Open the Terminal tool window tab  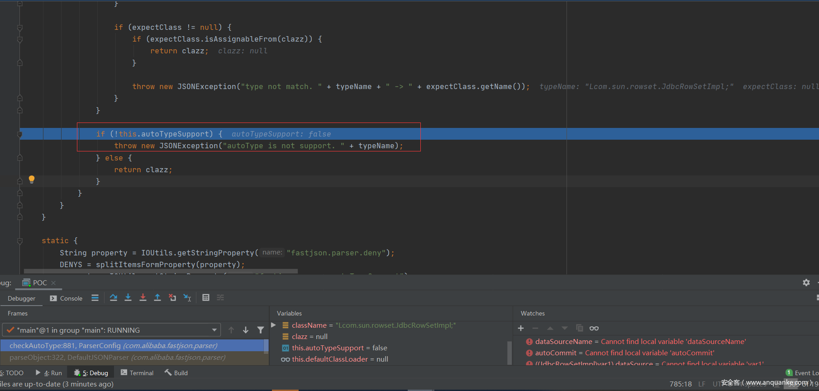[x=137, y=373]
